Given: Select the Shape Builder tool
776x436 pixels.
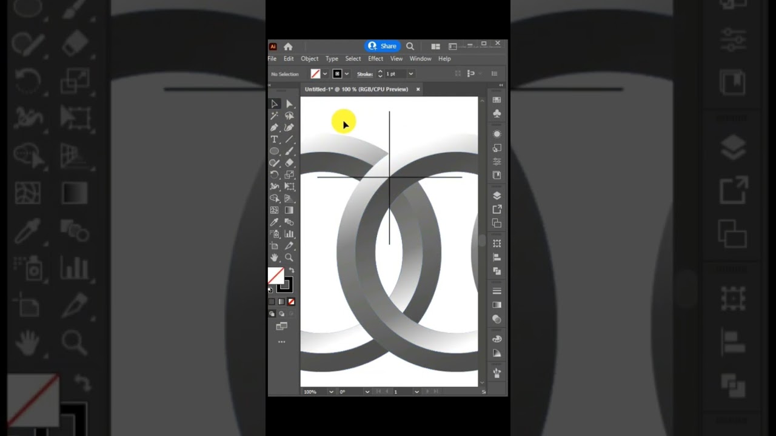Looking at the screenshot, I should click(x=275, y=199).
